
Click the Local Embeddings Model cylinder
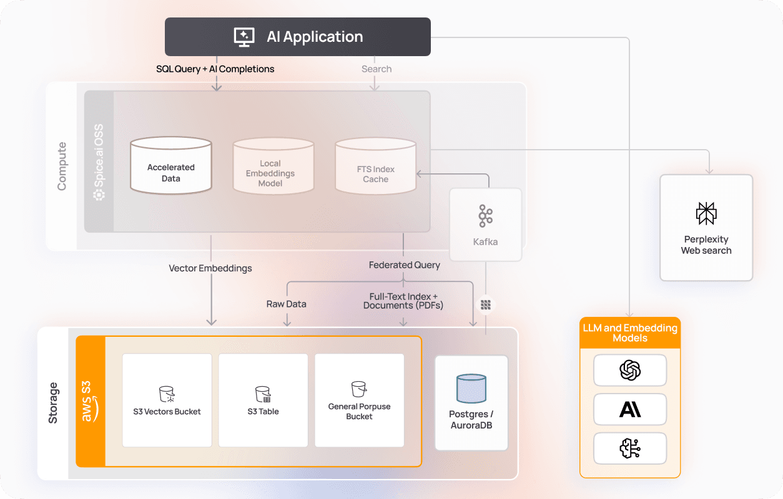(273, 166)
